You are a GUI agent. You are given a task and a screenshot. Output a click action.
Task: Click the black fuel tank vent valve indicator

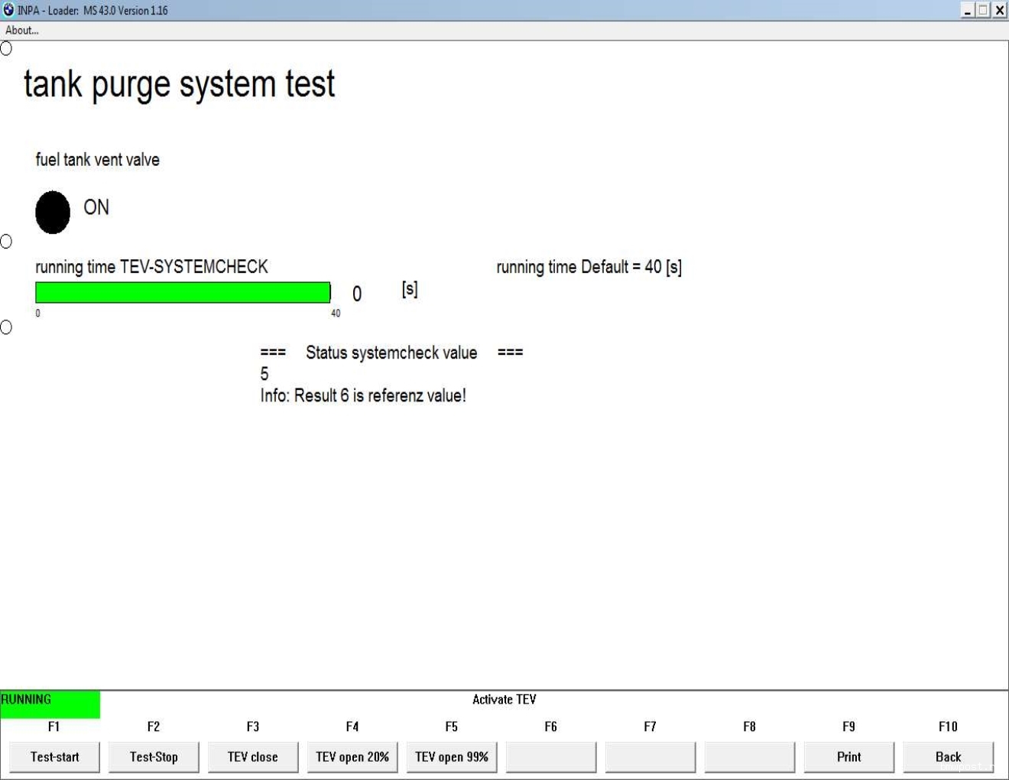53,212
